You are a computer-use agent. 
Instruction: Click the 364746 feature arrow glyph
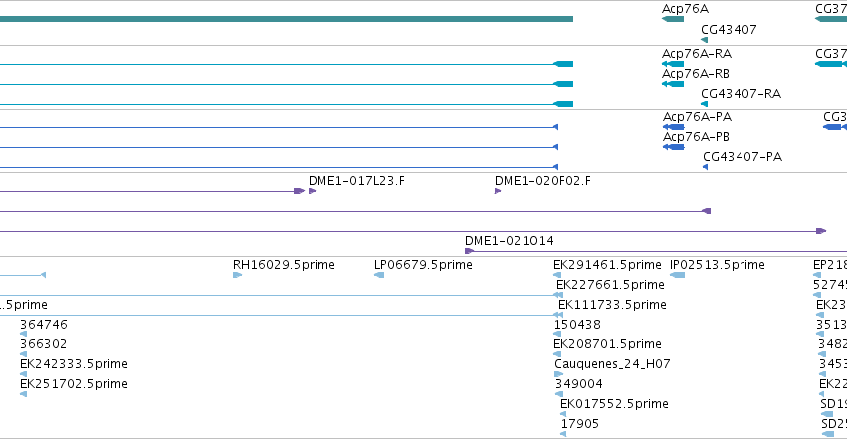(x=23, y=334)
